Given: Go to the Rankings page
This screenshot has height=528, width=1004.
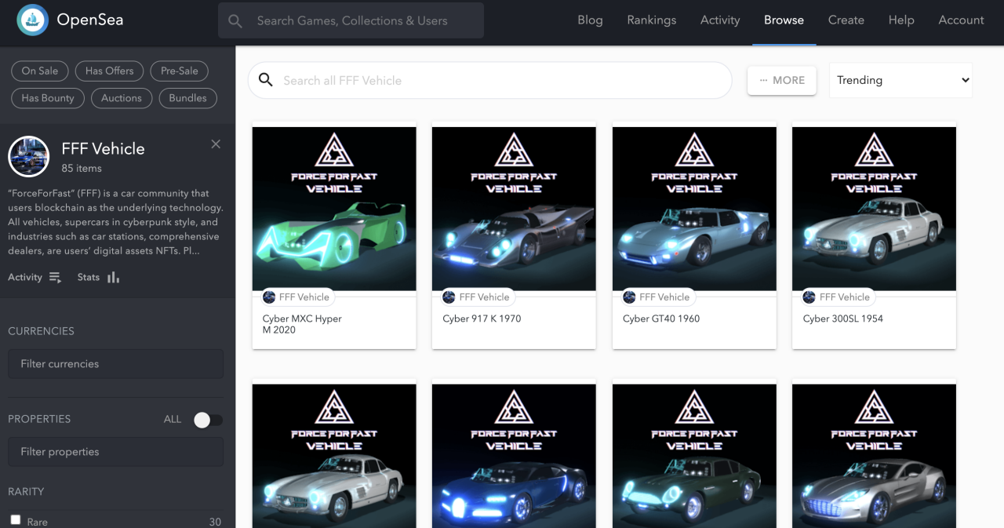Looking at the screenshot, I should click(652, 20).
